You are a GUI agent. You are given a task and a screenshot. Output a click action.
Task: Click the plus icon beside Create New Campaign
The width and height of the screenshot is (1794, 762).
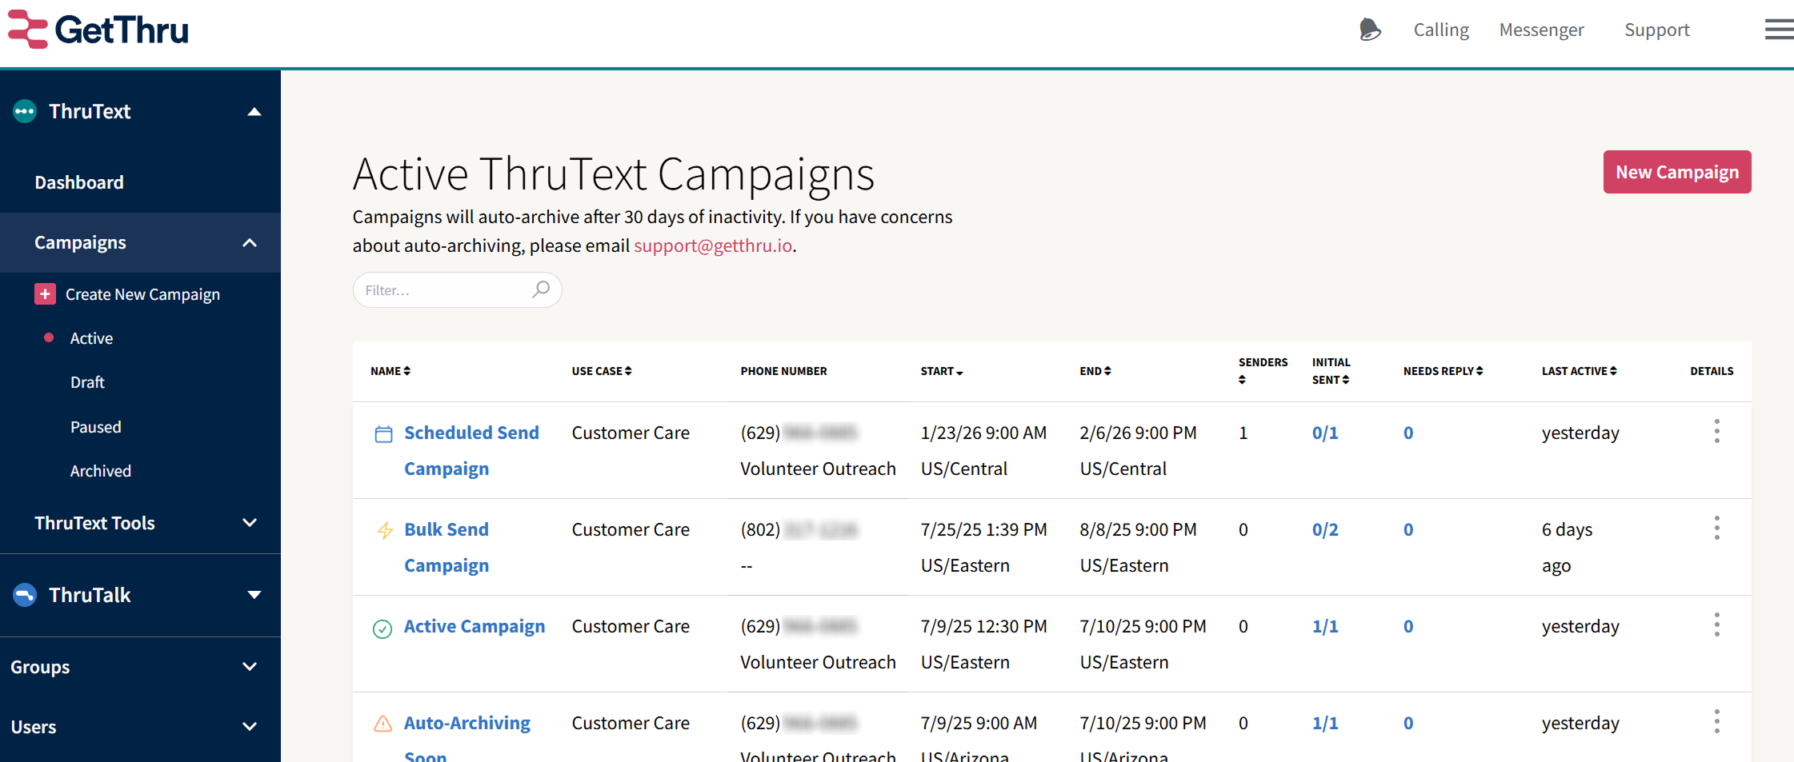pos(45,294)
